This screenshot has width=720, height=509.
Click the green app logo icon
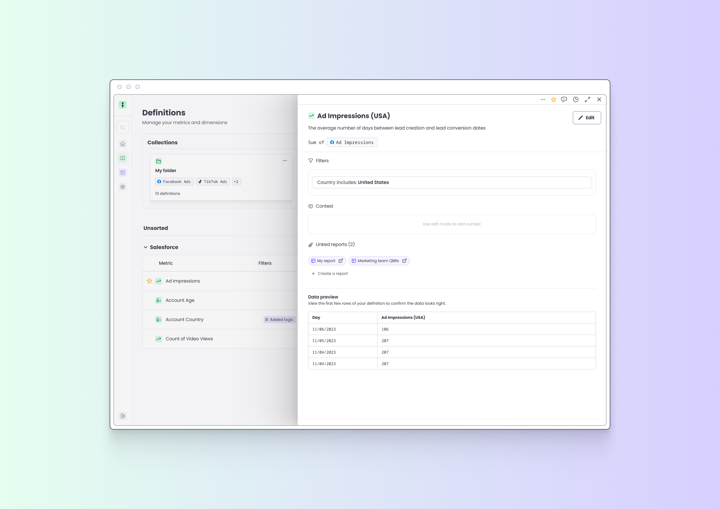pyautogui.click(x=123, y=105)
